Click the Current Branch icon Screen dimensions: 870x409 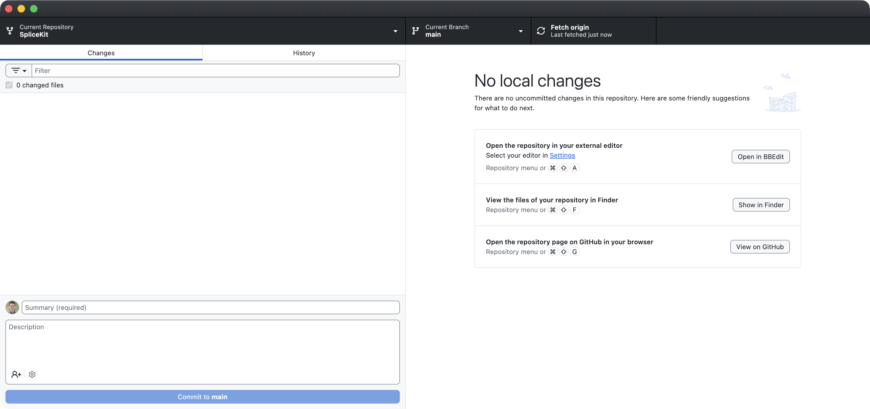click(415, 31)
